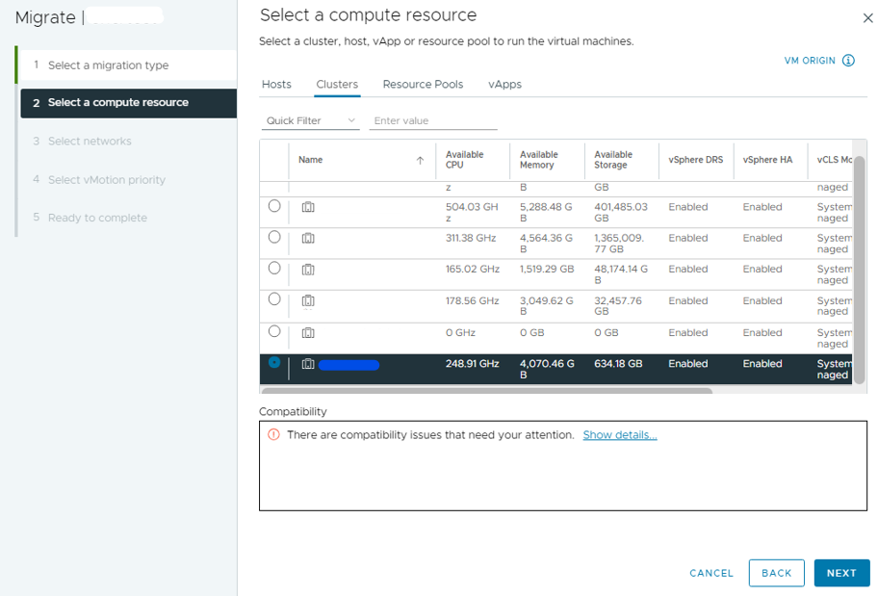Click cluster icon in 311.38 GHz row
Screen dimensions: 878x596
(308, 238)
